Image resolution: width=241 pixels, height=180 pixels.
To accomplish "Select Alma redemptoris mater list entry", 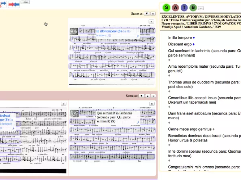I will tap(205, 69).
